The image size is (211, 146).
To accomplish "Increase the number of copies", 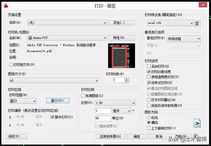I will pos(127,79).
